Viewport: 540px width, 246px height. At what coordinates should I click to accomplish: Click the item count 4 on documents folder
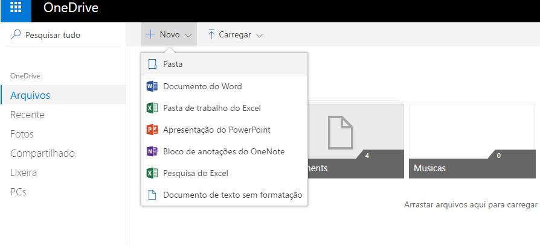[367, 156]
